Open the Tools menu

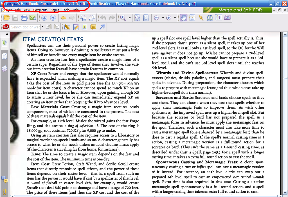66,10
